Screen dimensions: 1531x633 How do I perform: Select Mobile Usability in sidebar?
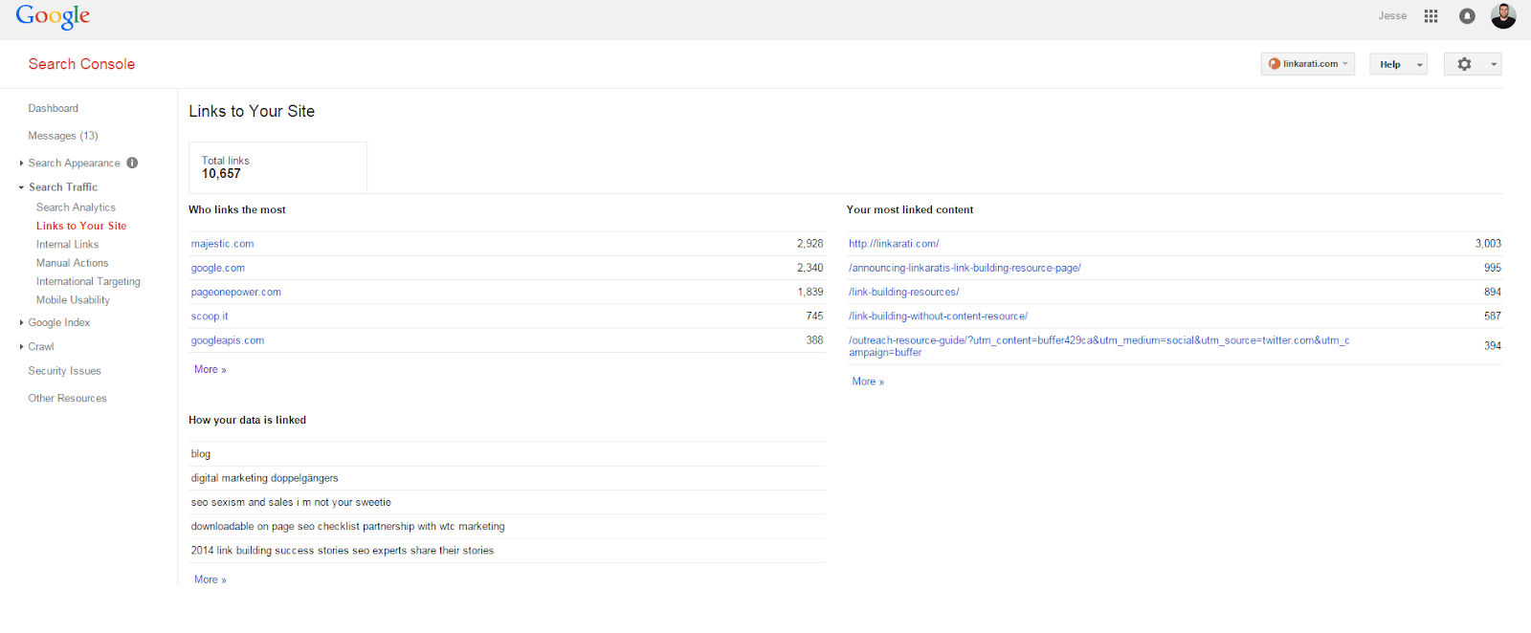(x=73, y=300)
